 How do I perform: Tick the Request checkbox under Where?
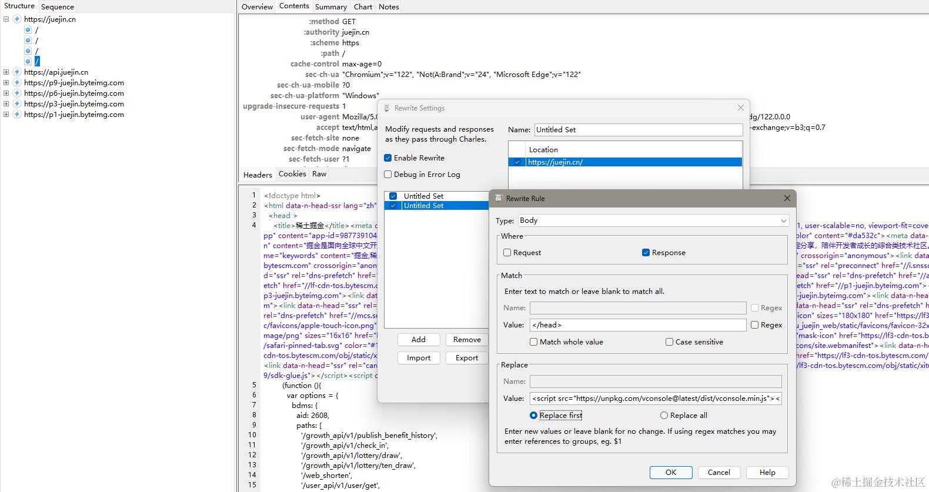point(507,253)
